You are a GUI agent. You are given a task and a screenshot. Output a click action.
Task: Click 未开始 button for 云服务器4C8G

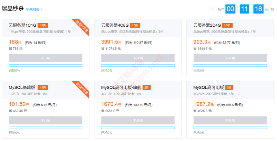(x=138, y=58)
